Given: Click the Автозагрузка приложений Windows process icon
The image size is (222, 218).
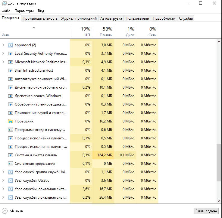Looking at the screenshot, I should point(11,79).
